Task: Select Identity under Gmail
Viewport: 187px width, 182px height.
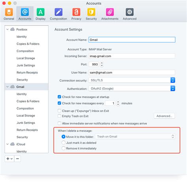Action: (x=22, y=94)
